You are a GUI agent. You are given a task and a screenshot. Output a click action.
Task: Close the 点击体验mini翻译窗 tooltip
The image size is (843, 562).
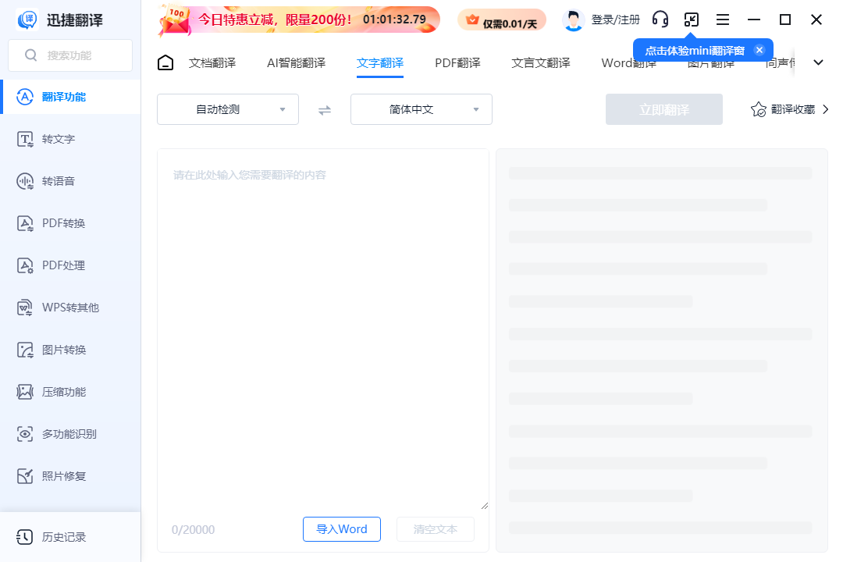click(759, 50)
